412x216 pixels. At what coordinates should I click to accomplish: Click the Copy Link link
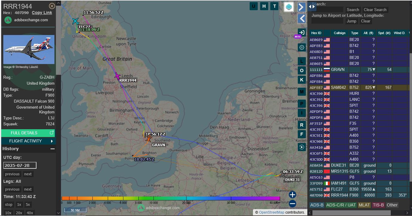click(42, 13)
